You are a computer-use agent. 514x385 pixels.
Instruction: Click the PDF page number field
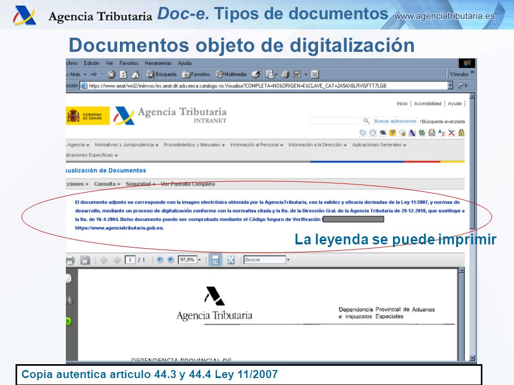point(130,260)
